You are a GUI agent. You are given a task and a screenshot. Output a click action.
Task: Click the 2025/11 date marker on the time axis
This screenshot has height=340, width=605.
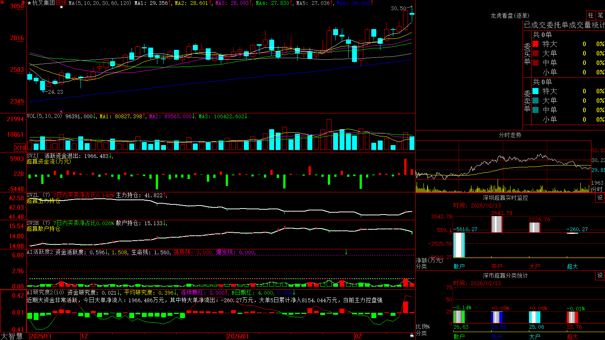tap(40, 336)
